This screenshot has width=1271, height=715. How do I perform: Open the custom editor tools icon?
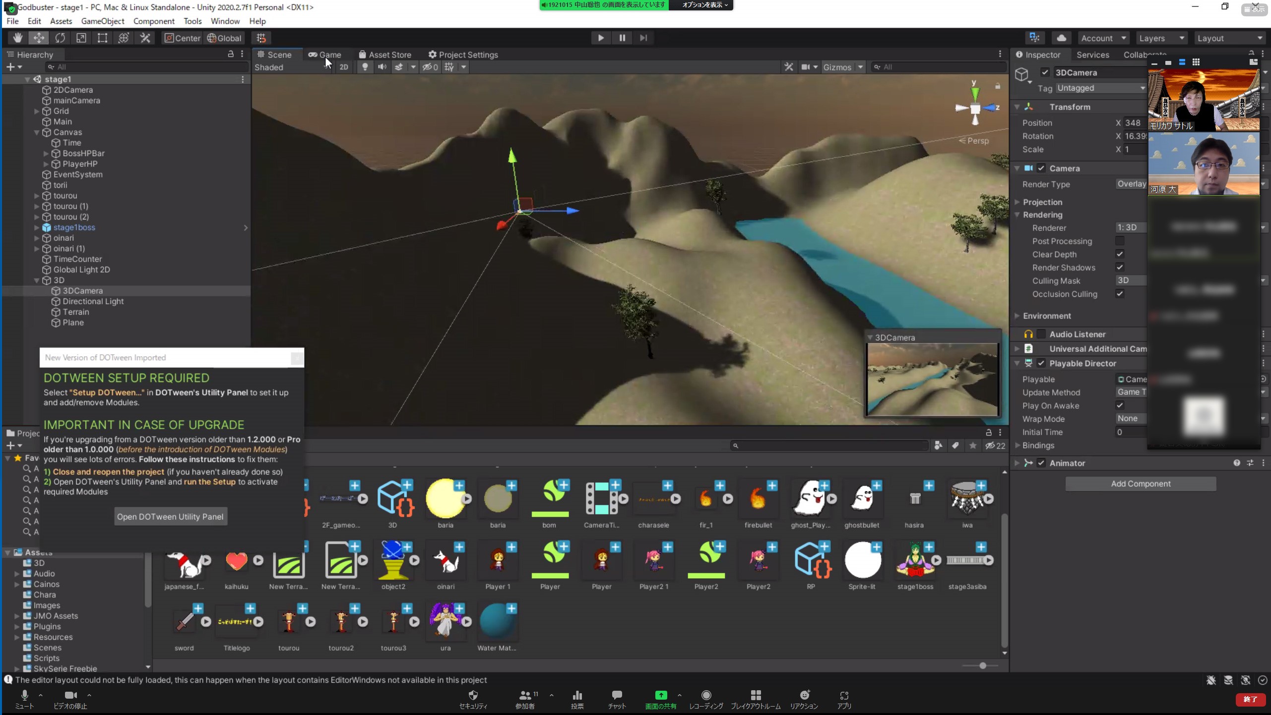coord(145,38)
